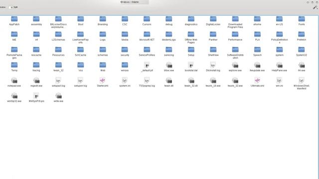Select the Ultimate.xml file icon
319x179 pixels.
click(257, 81)
